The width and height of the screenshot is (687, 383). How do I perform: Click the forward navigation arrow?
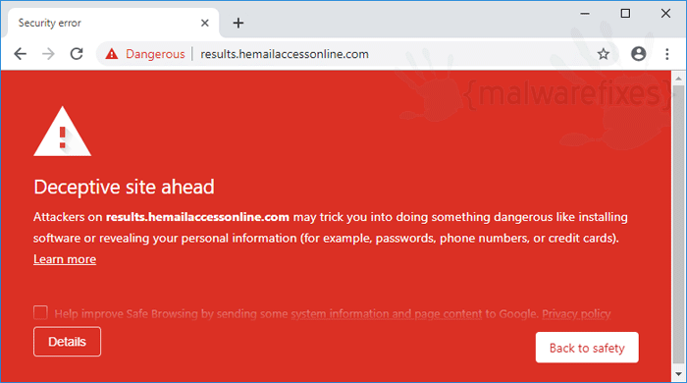pyautogui.click(x=48, y=54)
